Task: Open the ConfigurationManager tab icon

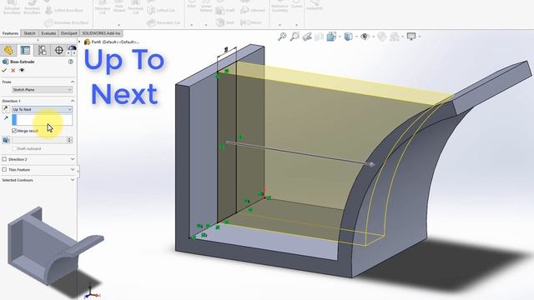Action: [x=43, y=50]
